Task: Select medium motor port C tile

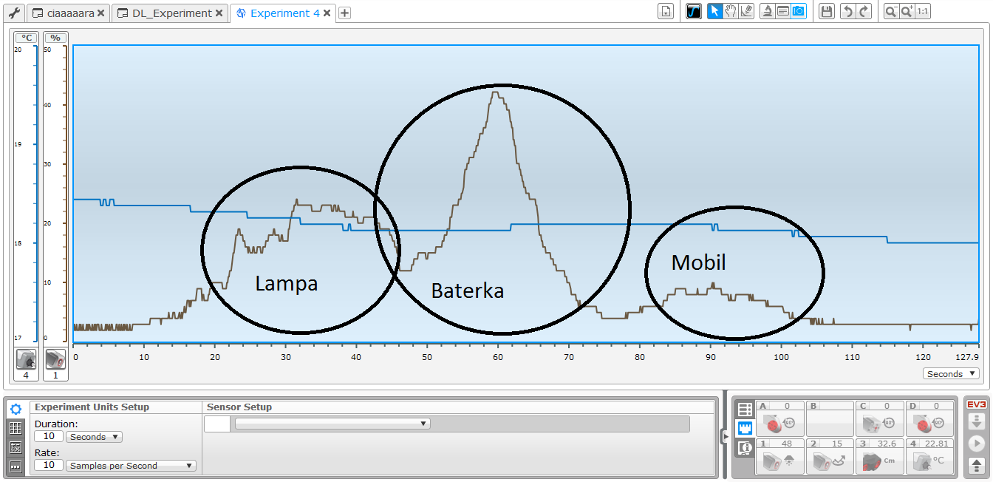Action: coord(880,418)
